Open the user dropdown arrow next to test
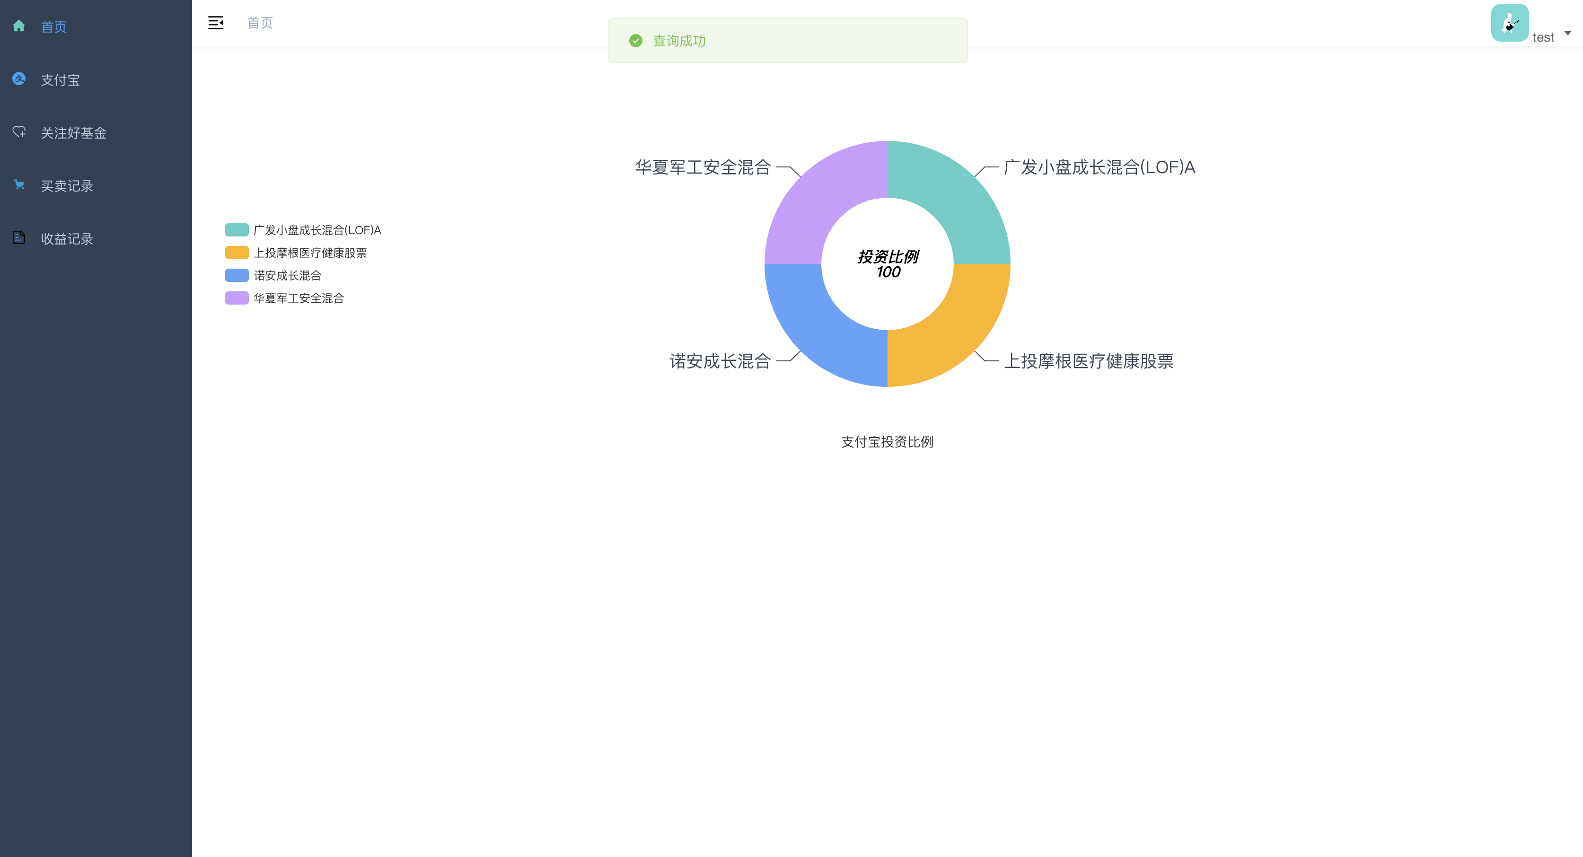1583x857 pixels. click(x=1568, y=33)
